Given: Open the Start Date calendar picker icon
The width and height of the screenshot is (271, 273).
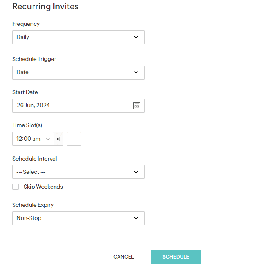Looking at the screenshot, I should (137, 106).
